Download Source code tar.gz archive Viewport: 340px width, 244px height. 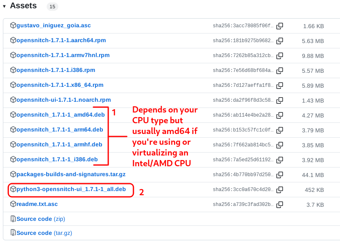coord(44,233)
